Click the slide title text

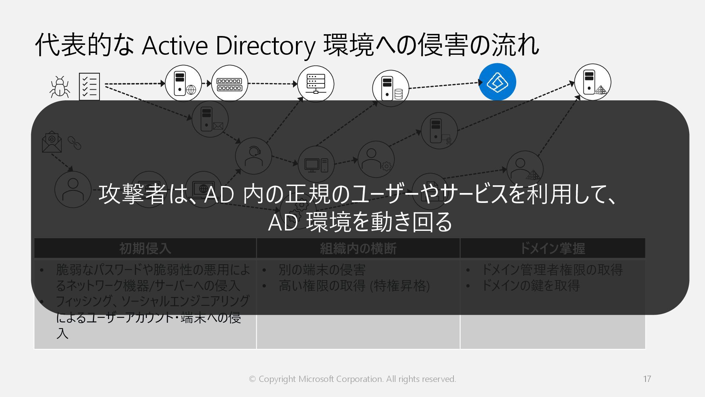click(287, 46)
